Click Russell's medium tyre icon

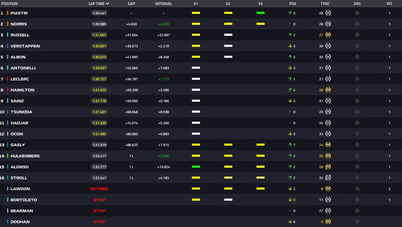(x=328, y=35)
